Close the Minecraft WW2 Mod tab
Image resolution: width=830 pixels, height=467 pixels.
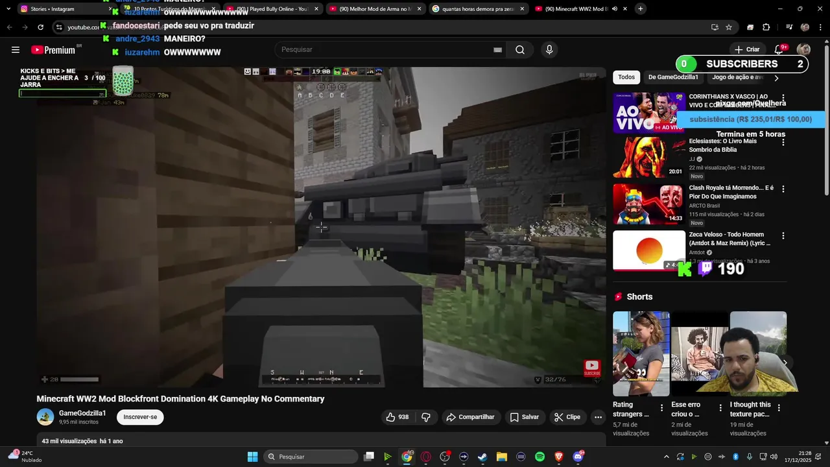pos(625,9)
